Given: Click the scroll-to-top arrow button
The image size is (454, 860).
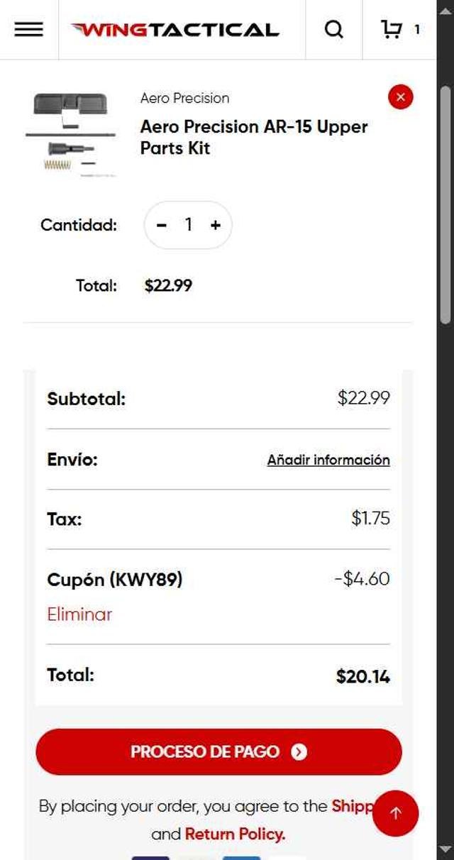Looking at the screenshot, I should tap(396, 813).
